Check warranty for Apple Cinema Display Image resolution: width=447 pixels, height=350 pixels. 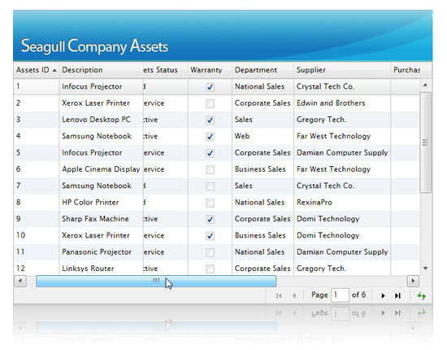pyautogui.click(x=210, y=169)
